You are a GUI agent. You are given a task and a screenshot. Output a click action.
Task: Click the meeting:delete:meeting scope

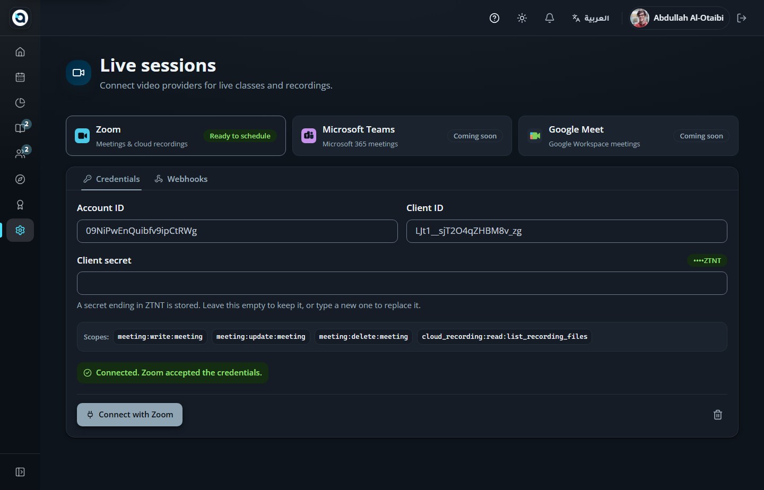click(x=363, y=337)
